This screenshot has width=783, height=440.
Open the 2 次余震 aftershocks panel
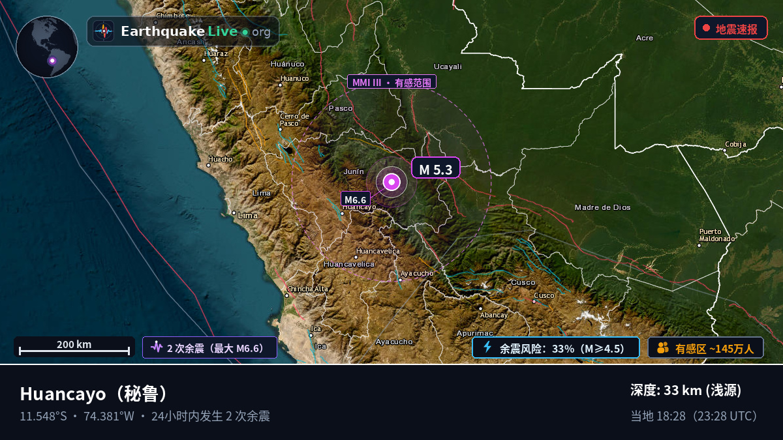(210, 347)
